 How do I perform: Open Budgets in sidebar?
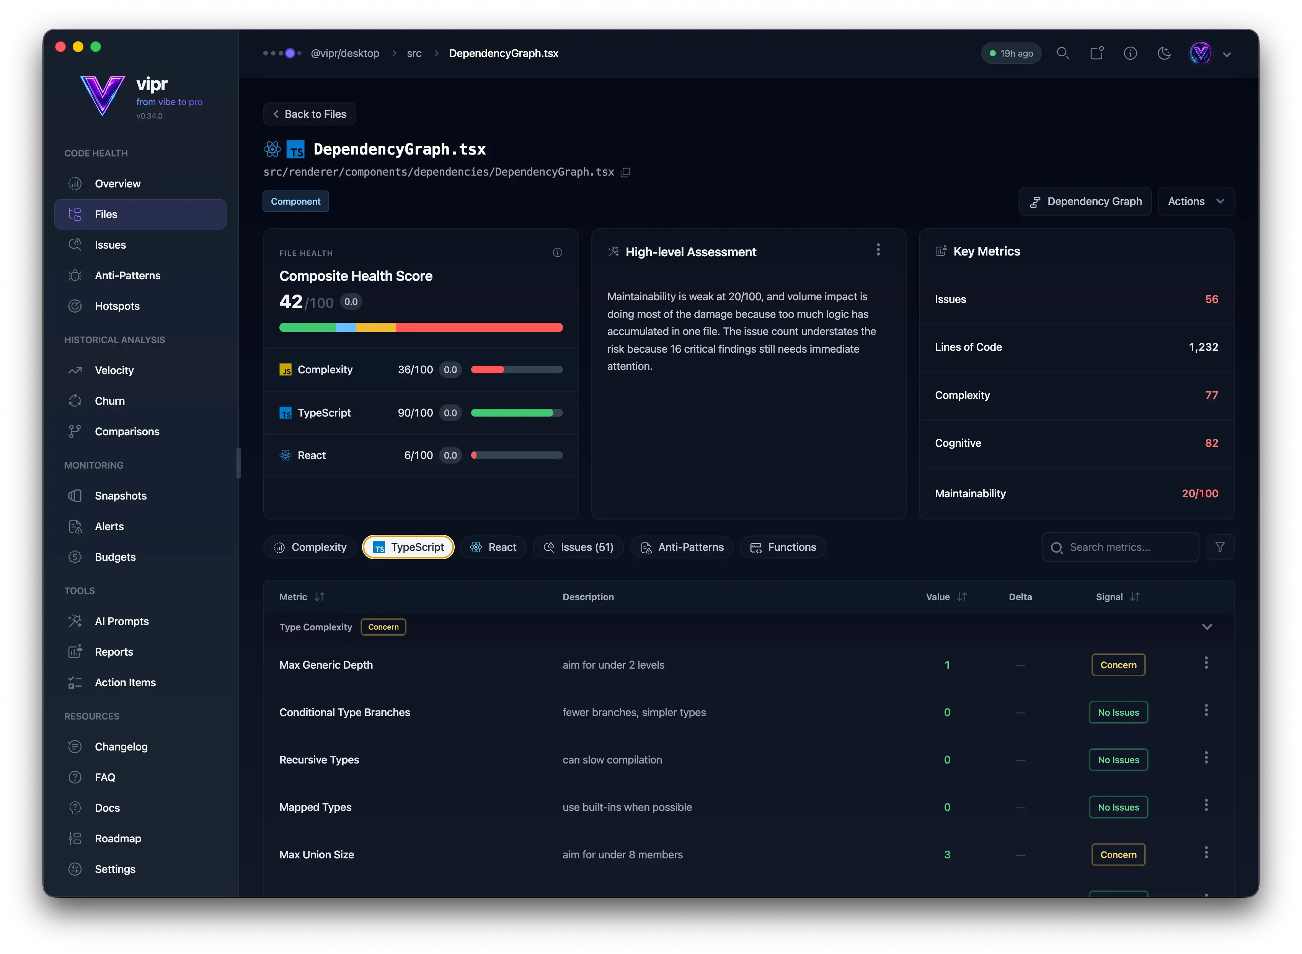140,557
